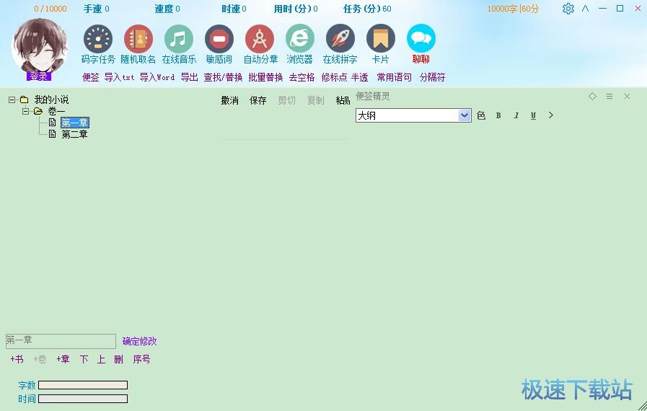Click 任务(分) 60 value
The image size is (647, 411).
387,9
